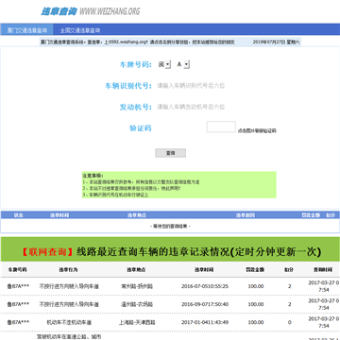Screen dimensions: 340x340
Task: Click the 查询时间 column header
Action: coord(322,270)
